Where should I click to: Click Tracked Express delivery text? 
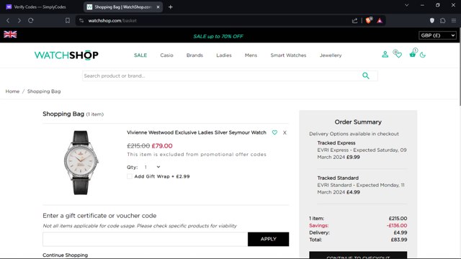(336, 143)
